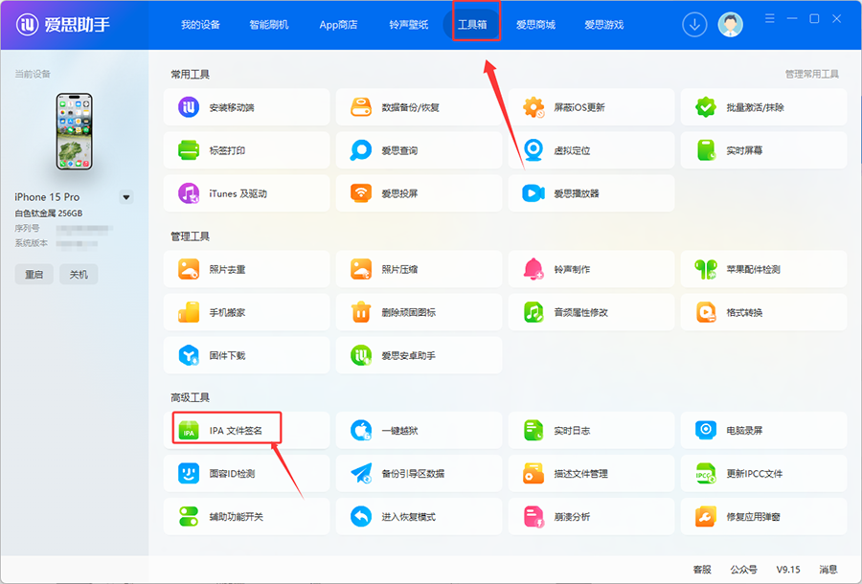The image size is (862, 584).
Task: Click the 消息 link at bottom
Action: click(828, 570)
